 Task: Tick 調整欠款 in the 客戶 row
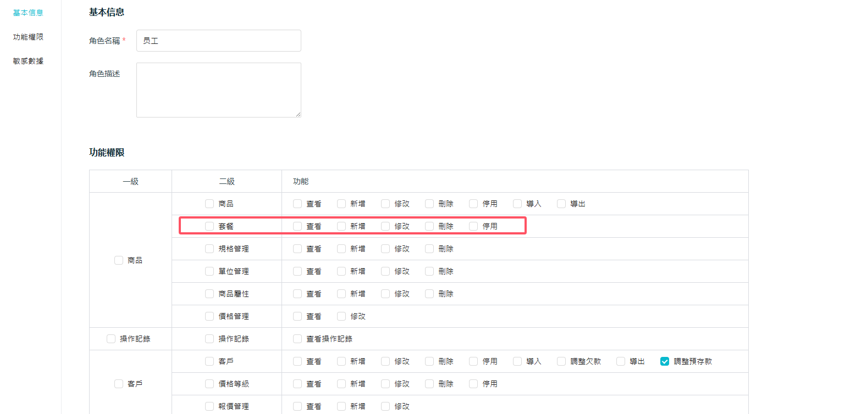pos(561,361)
